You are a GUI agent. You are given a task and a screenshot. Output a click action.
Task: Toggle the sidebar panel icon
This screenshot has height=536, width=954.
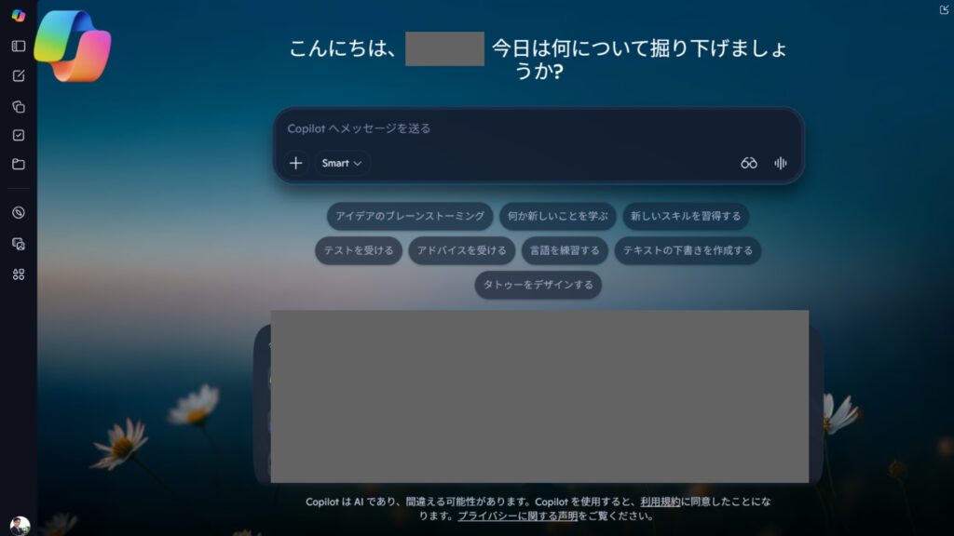19,47
